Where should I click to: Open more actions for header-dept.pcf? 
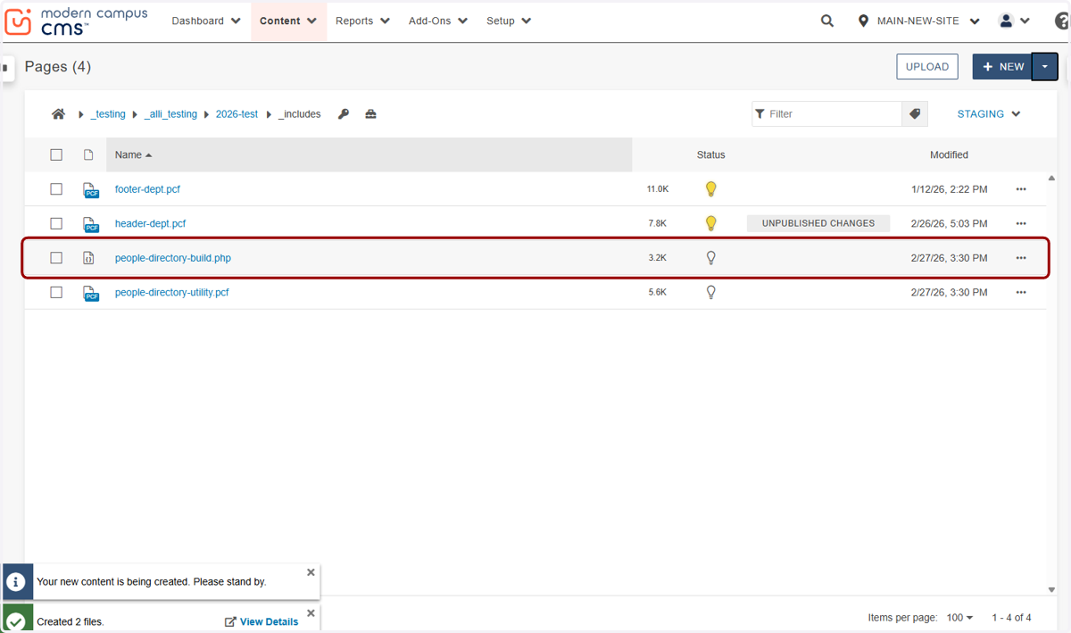click(1021, 223)
